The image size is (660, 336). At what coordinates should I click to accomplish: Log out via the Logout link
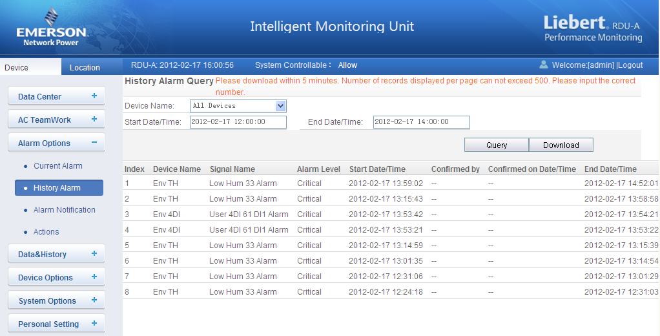[630, 65]
